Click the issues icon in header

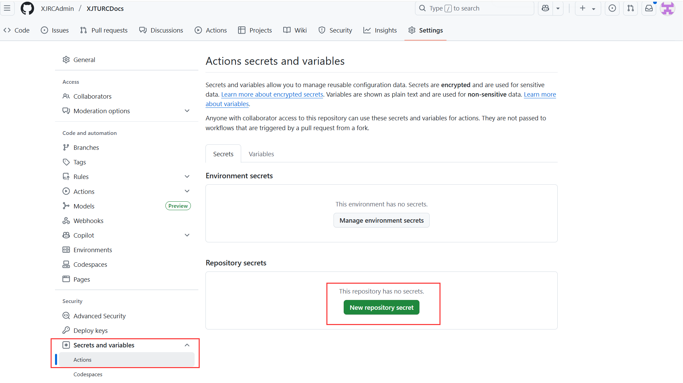(x=612, y=8)
